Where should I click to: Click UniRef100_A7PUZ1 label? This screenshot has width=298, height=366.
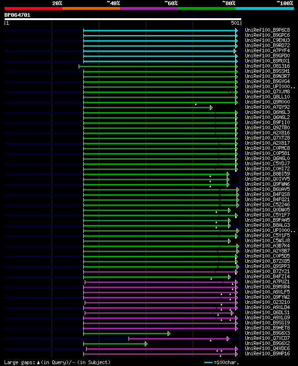click(267, 282)
